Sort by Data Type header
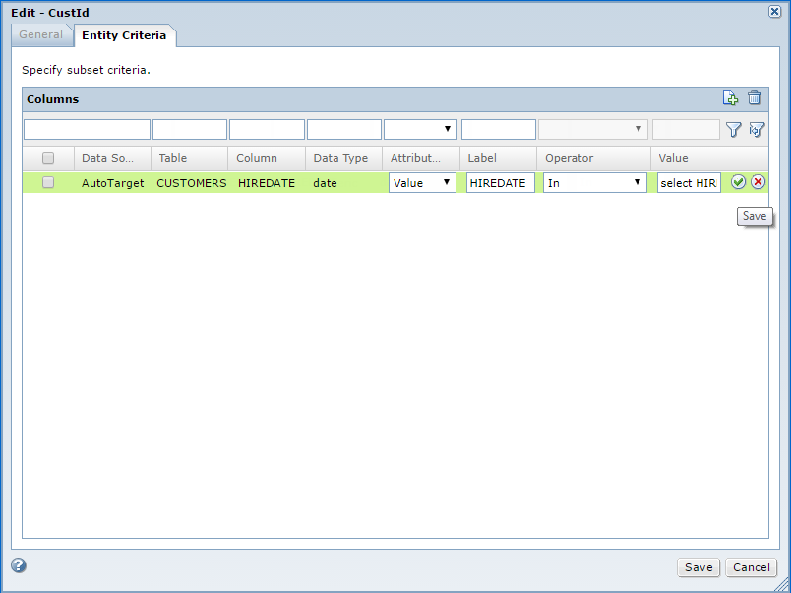The width and height of the screenshot is (791, 593). click(x=343, y=158)
